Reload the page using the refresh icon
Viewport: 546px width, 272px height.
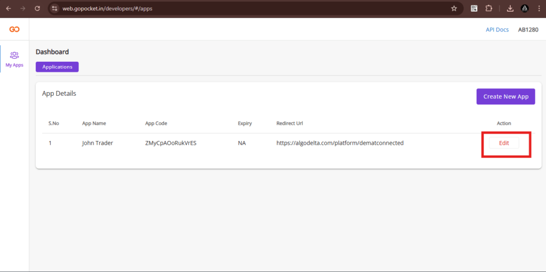coord(37,9)
